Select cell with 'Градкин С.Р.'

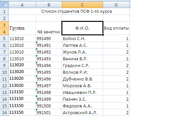pyautogui.click(x=82, y=65)
